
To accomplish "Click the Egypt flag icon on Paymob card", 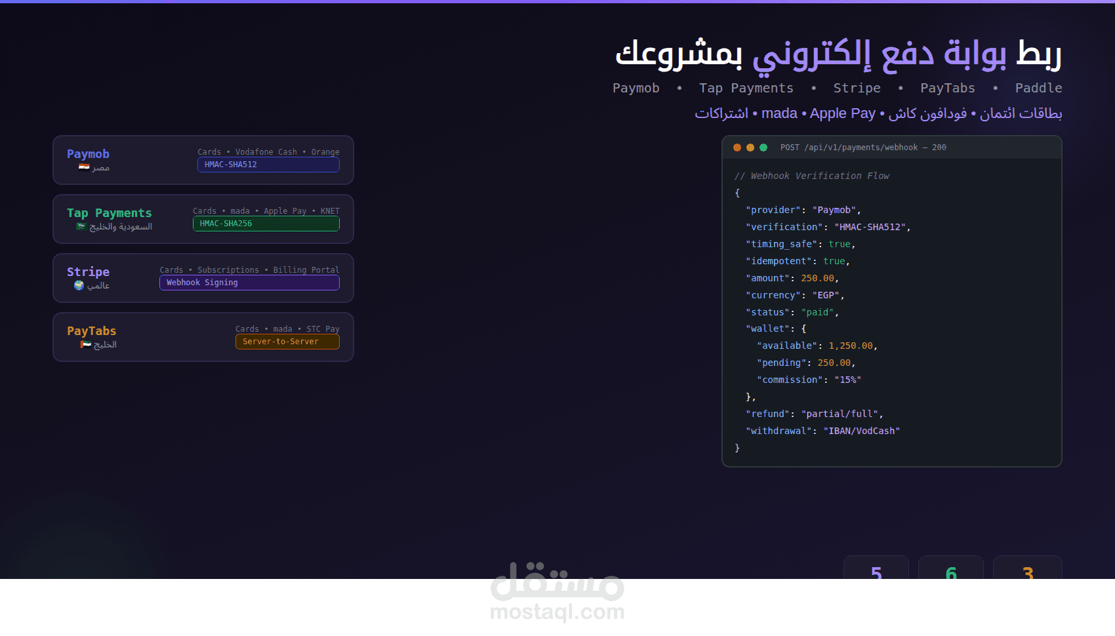I will [x=84, y=167].
